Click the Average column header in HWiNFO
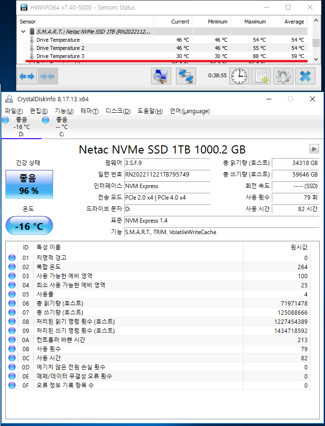This screenshot has width=325, height=426. 288,22
